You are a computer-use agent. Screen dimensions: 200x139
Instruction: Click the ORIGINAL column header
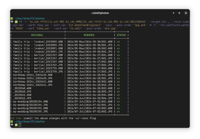pyautogui.click(x=37, y=35)
